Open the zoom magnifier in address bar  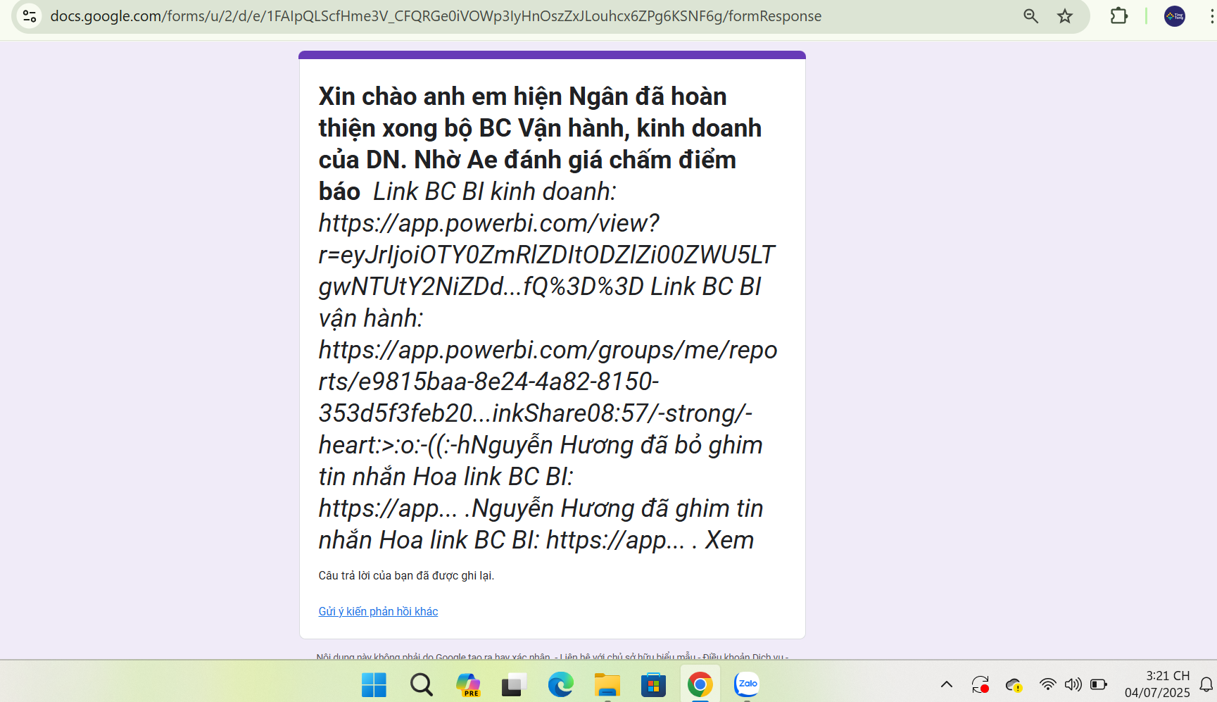coord(1030,16)
